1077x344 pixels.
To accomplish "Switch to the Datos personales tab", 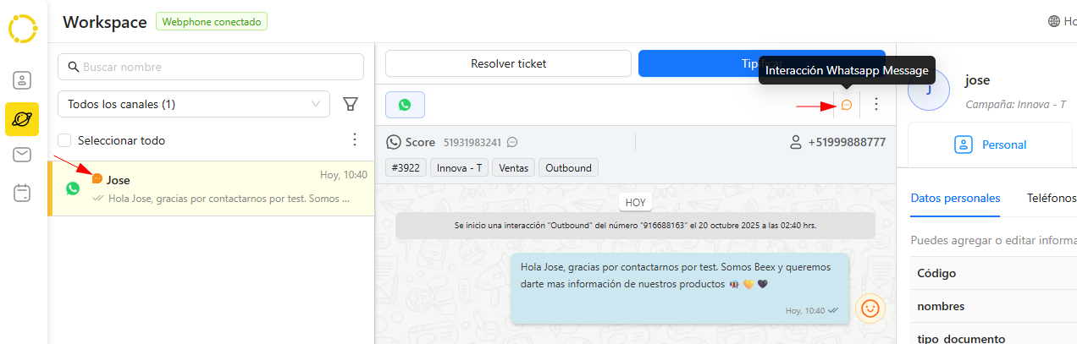I will point(955,199).
